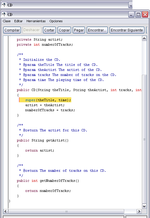This screenshot has height=218, width=150.
Task: Click the Copiar button
Action: (x=64, y=30)
